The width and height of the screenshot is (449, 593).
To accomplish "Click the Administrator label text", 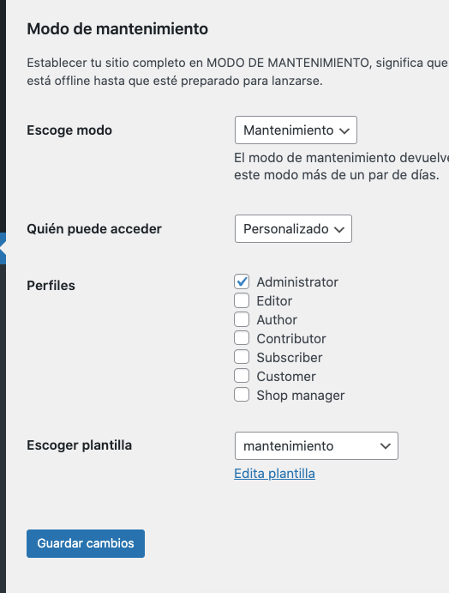I will click(297, 282).
